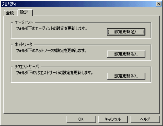Click the フォルダ下のリクエストサーバの設定を更新します text
The image size is (163, 126).
54,73
